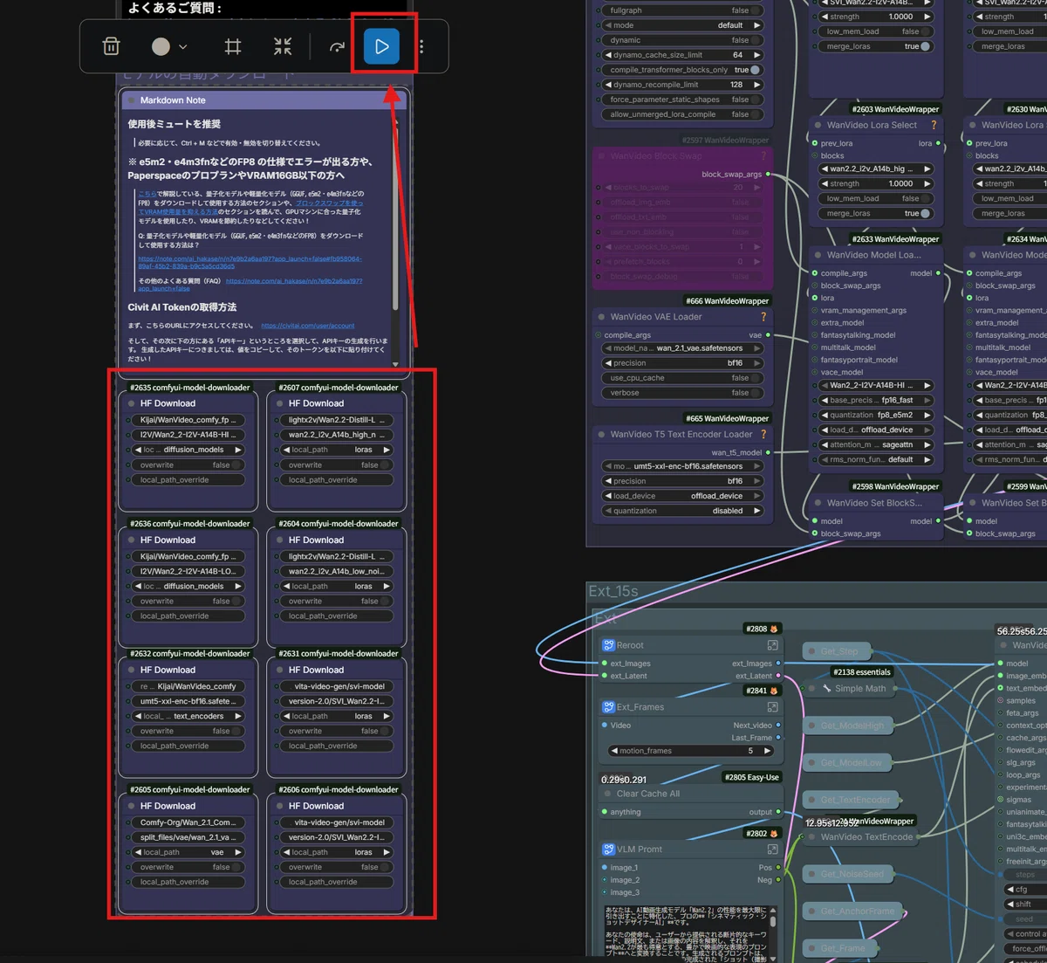Open subgraph icon on the Ext_Frames node
The image size is (1047, 963).
click(x=772, y=707)
